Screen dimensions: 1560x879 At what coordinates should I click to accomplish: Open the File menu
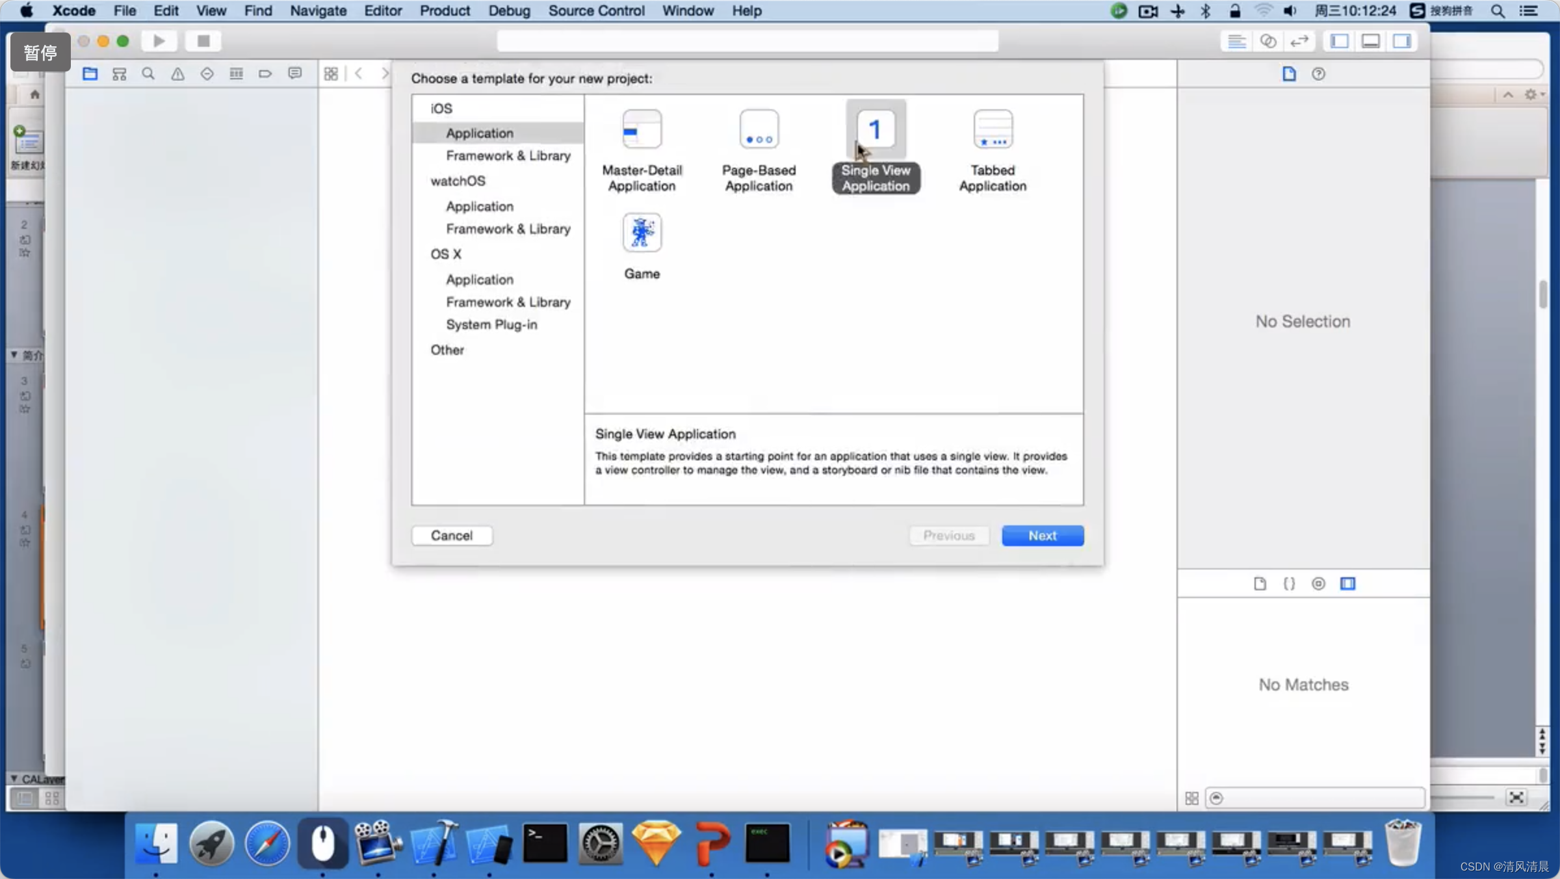tap(125, 10)
